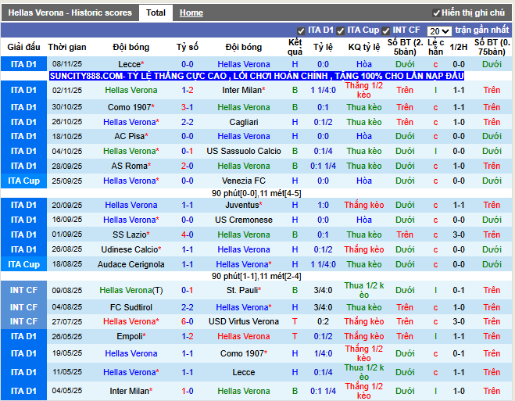The width and height of the screenshot is (515, 401).
Task: Open Cagliari team link
Action: tap(244, 122)
